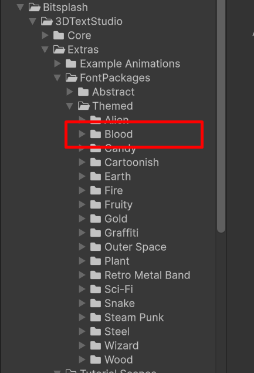
Task: Click the Steam Punk folder icon
Action: pos(96,318)
